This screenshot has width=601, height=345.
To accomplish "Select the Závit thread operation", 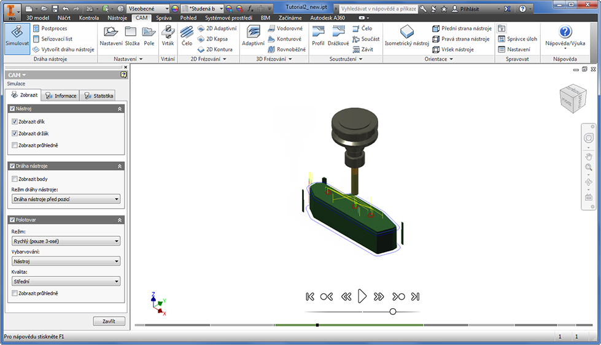I will point(363,50).
